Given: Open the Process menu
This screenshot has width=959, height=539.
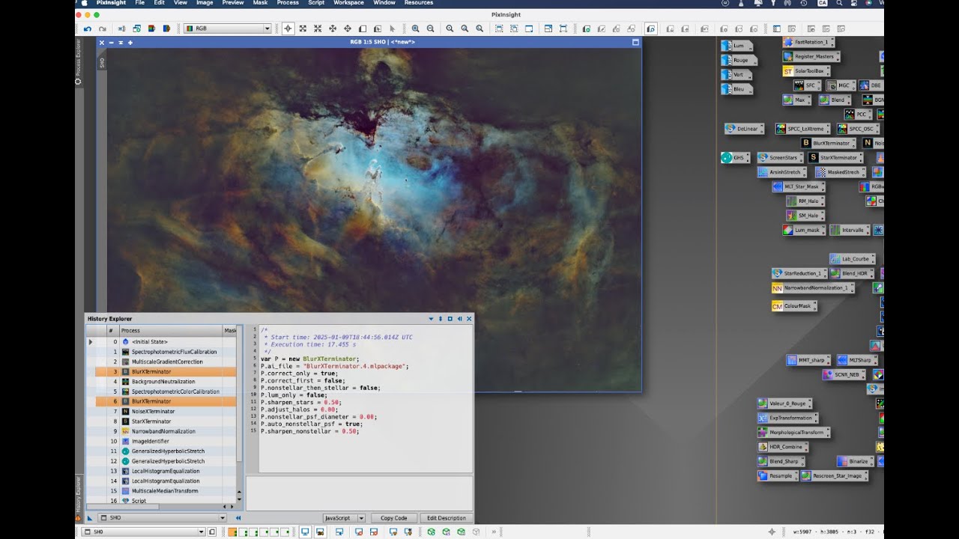Looking at the screenshot, I should point(288,3).
